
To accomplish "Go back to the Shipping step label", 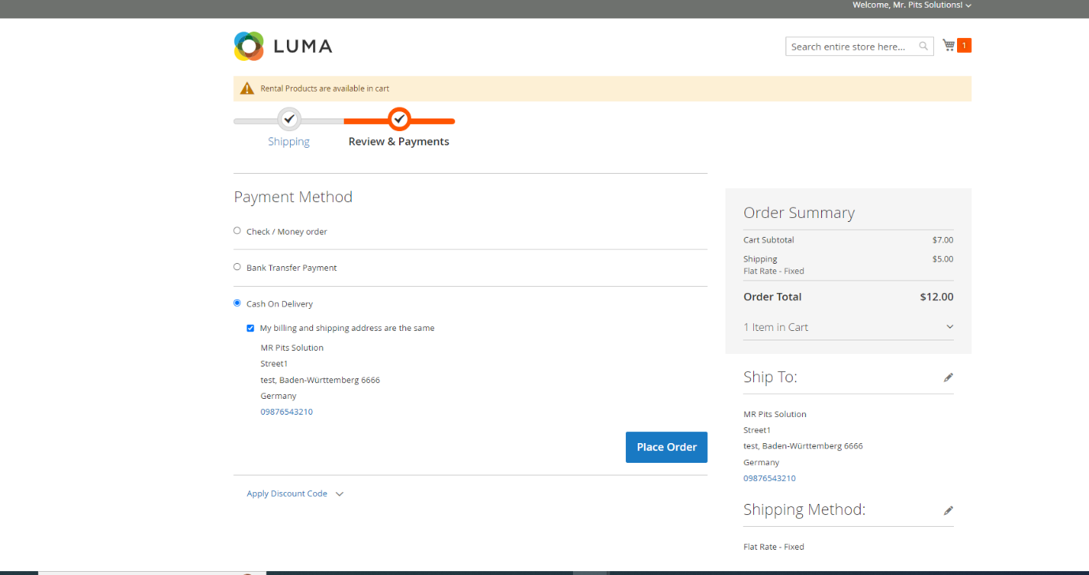I will [288, 142].
